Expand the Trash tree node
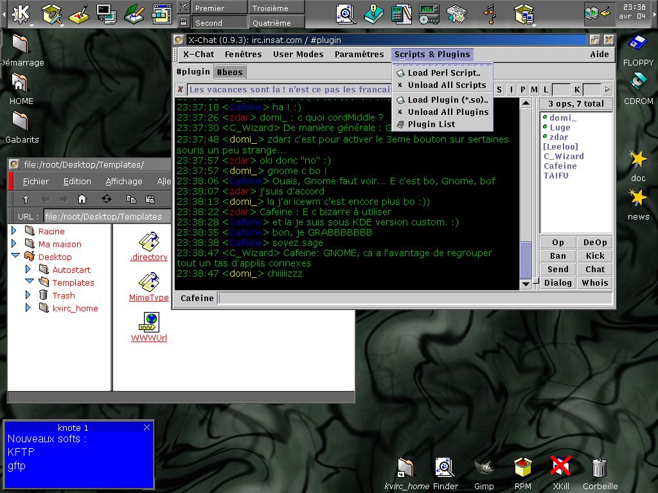This screenshot has width=658, height=493. (x=28, y=295)
